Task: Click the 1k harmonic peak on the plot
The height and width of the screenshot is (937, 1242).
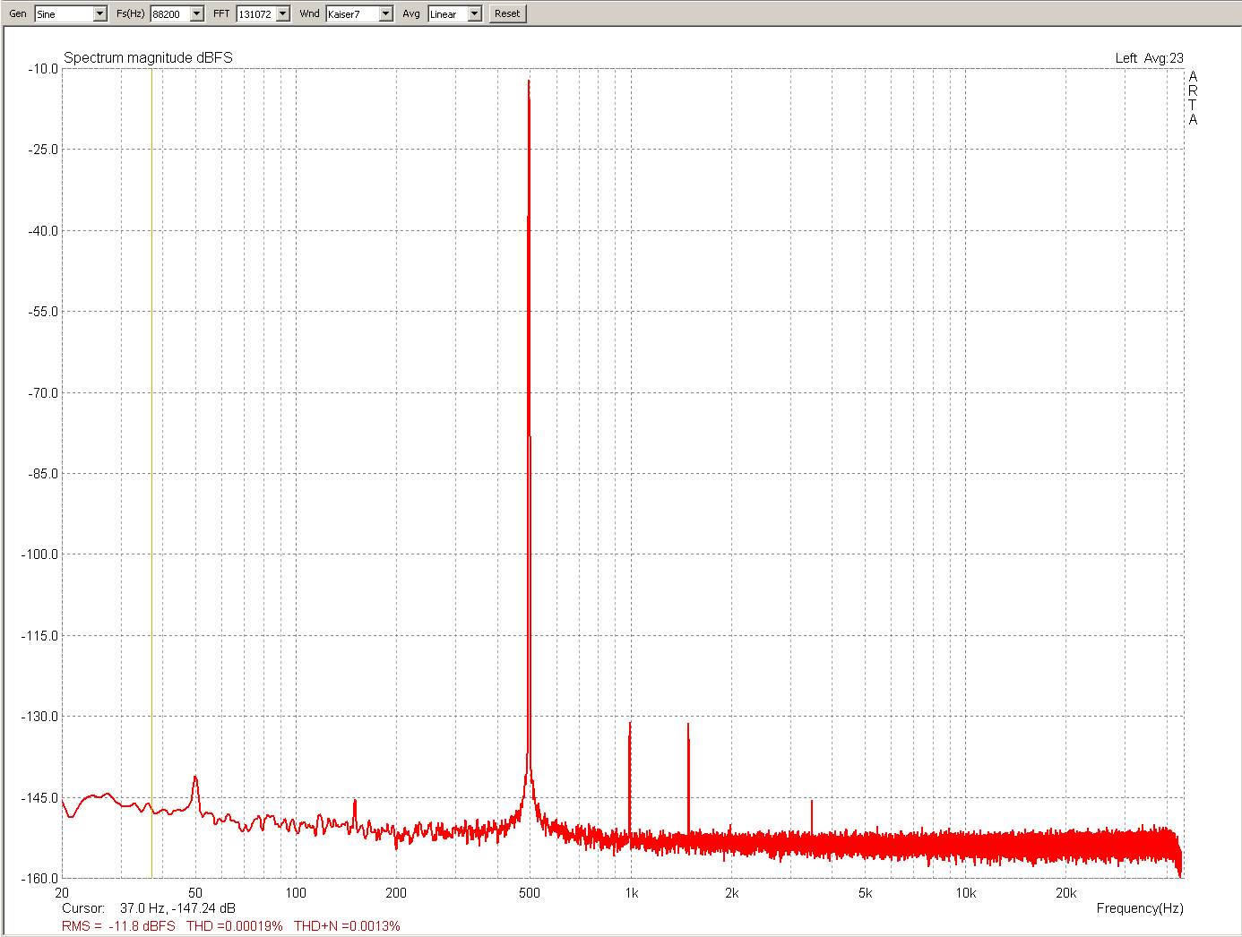Action: pos(630,724)
